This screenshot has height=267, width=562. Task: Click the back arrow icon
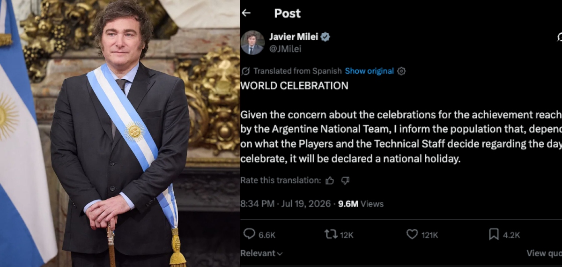point(246,13)
